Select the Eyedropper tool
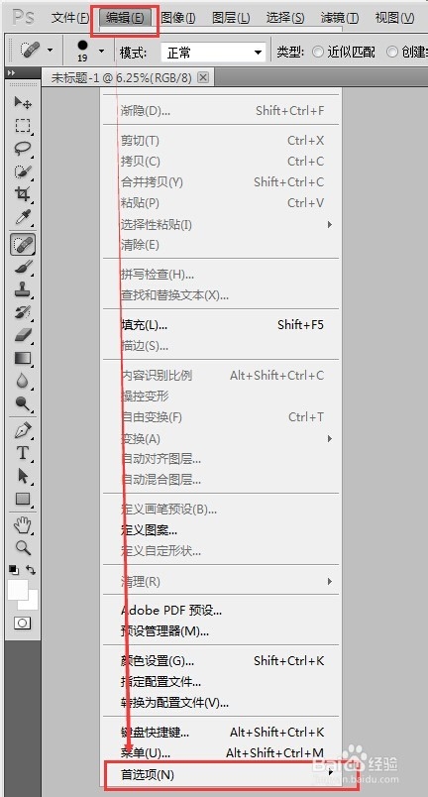This screenshot has height=797, width=428. [23, 217]
